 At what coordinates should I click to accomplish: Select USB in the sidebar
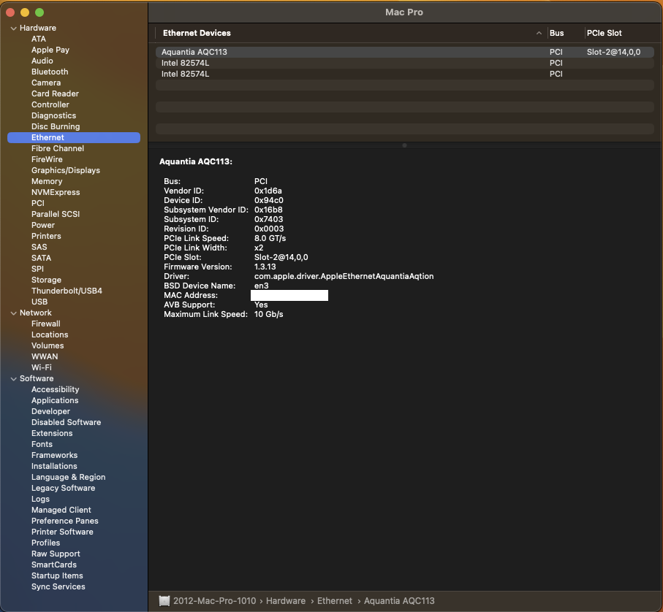coord(39,302)
